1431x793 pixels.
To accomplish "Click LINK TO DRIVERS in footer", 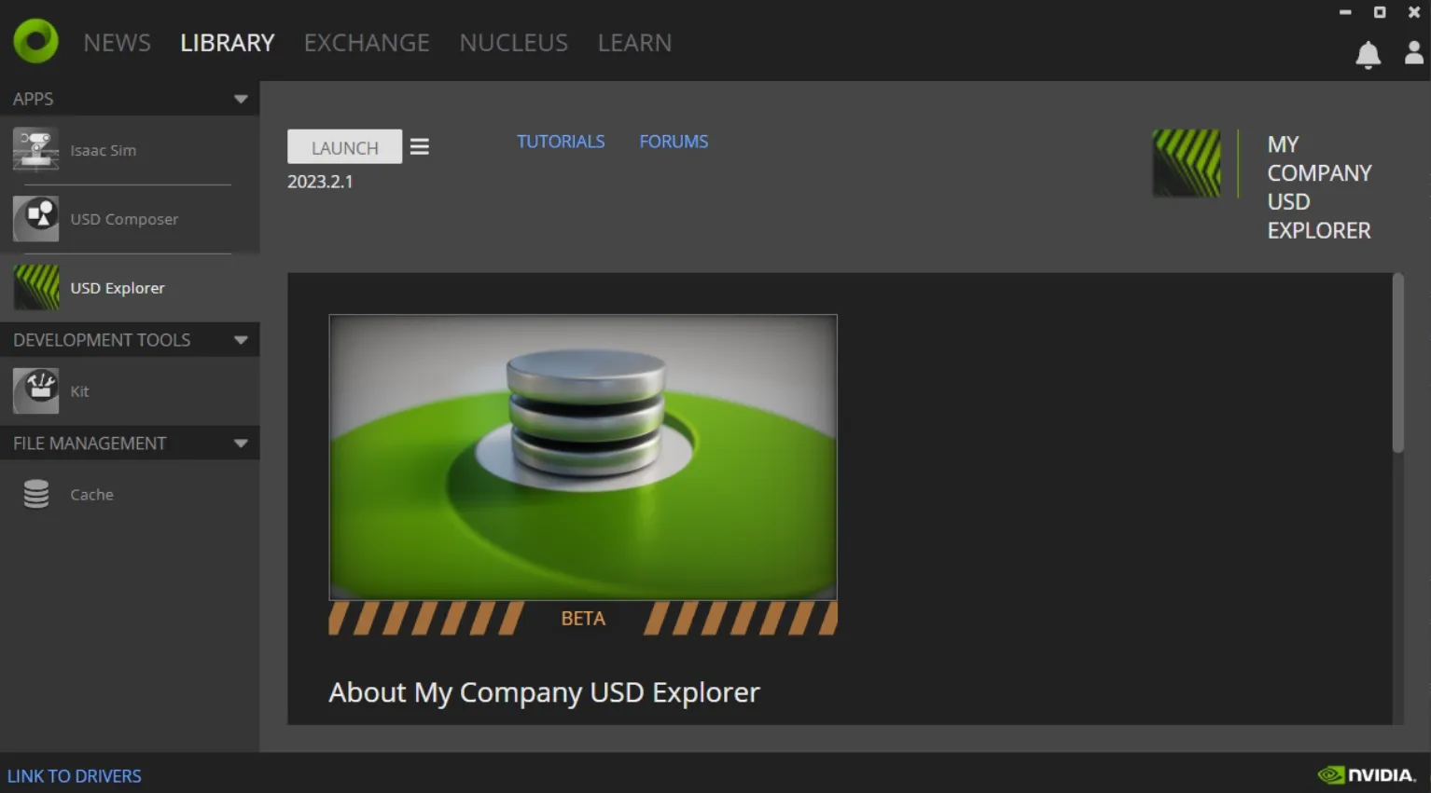I will [x=75, y=776].
